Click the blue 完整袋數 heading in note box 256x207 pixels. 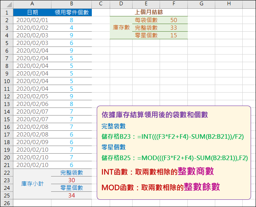click(114, 126)
